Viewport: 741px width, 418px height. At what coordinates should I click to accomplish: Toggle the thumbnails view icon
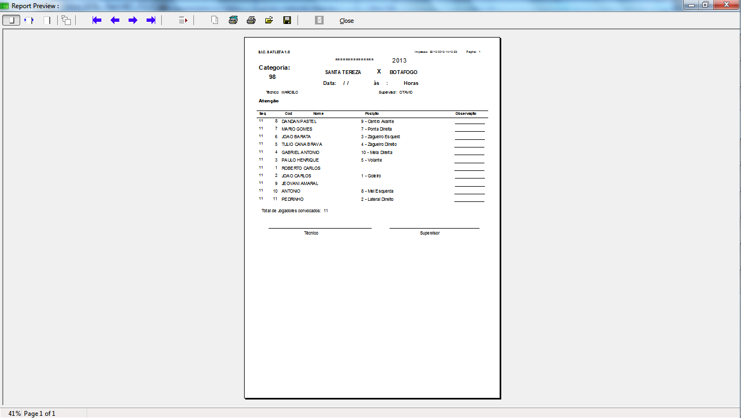pos(66,20)
